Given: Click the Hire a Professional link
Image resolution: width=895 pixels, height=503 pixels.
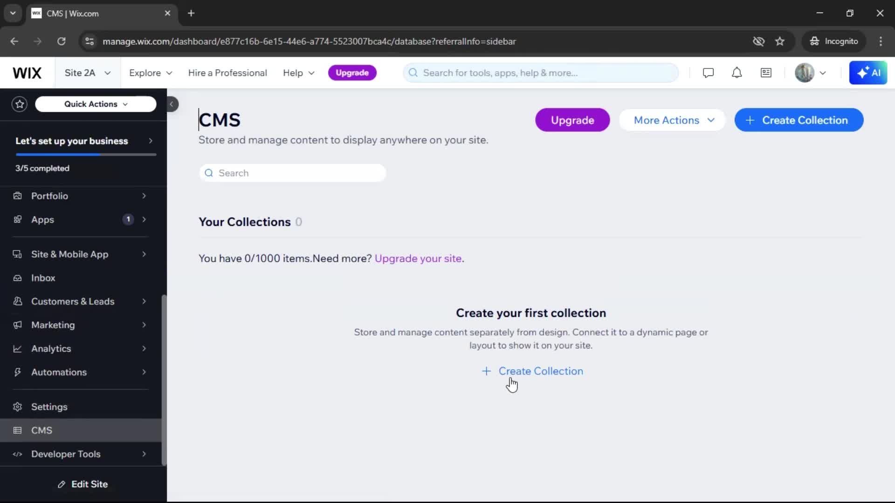Looking at the screenshot, I should [227, 73].
